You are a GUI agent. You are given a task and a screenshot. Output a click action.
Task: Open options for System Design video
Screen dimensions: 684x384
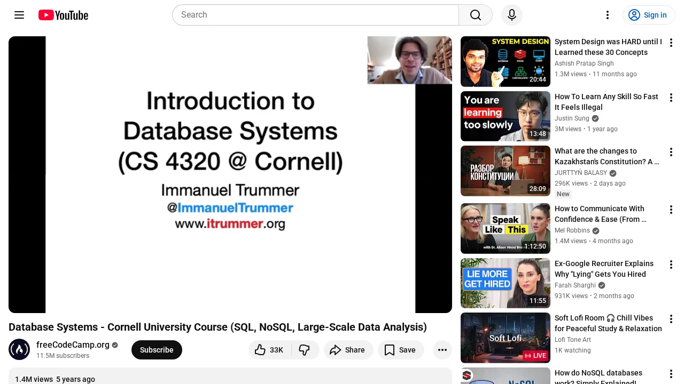[671, 43]
